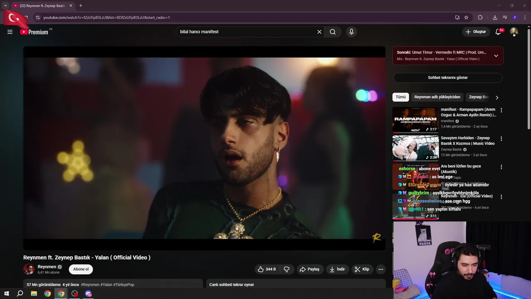
Task: Open the YouTube hamburger guide menu
Action: [10, 32]
